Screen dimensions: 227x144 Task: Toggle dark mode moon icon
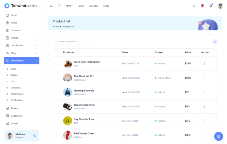[x=194, y=6]
